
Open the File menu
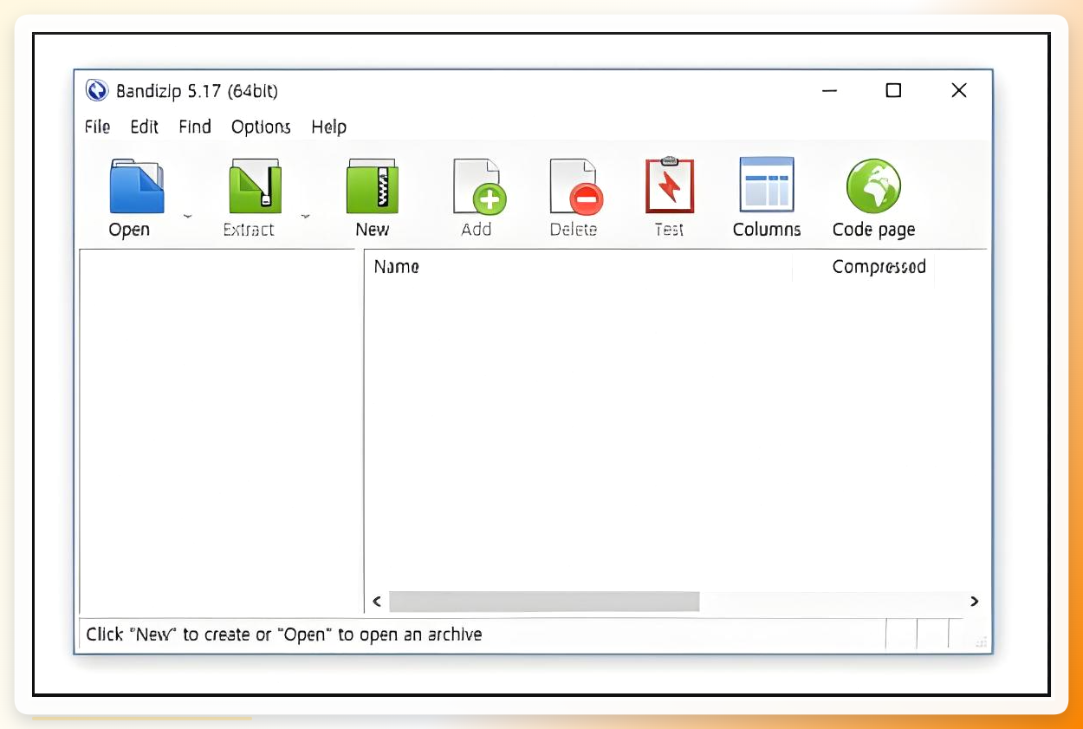(97, 127)
